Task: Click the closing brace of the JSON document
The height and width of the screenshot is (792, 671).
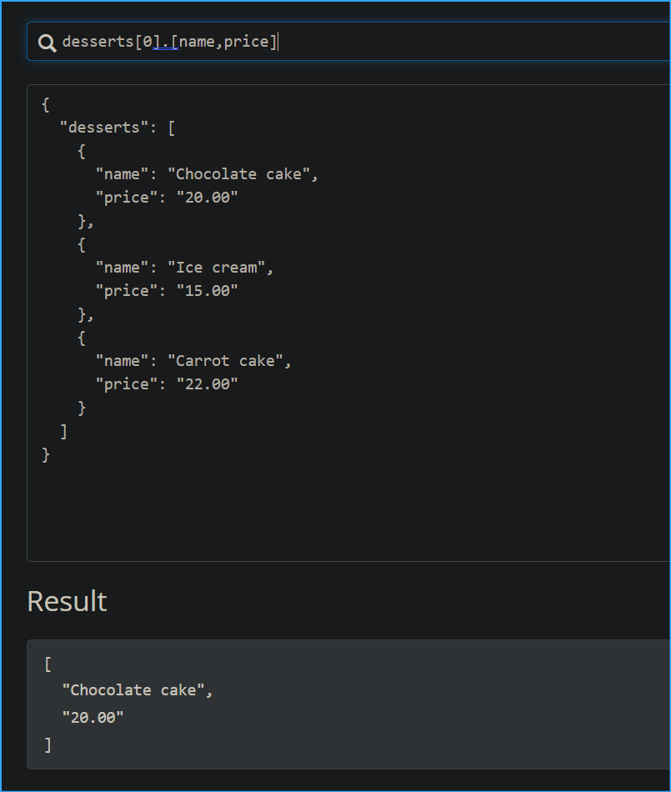Action: pos(46,454)
